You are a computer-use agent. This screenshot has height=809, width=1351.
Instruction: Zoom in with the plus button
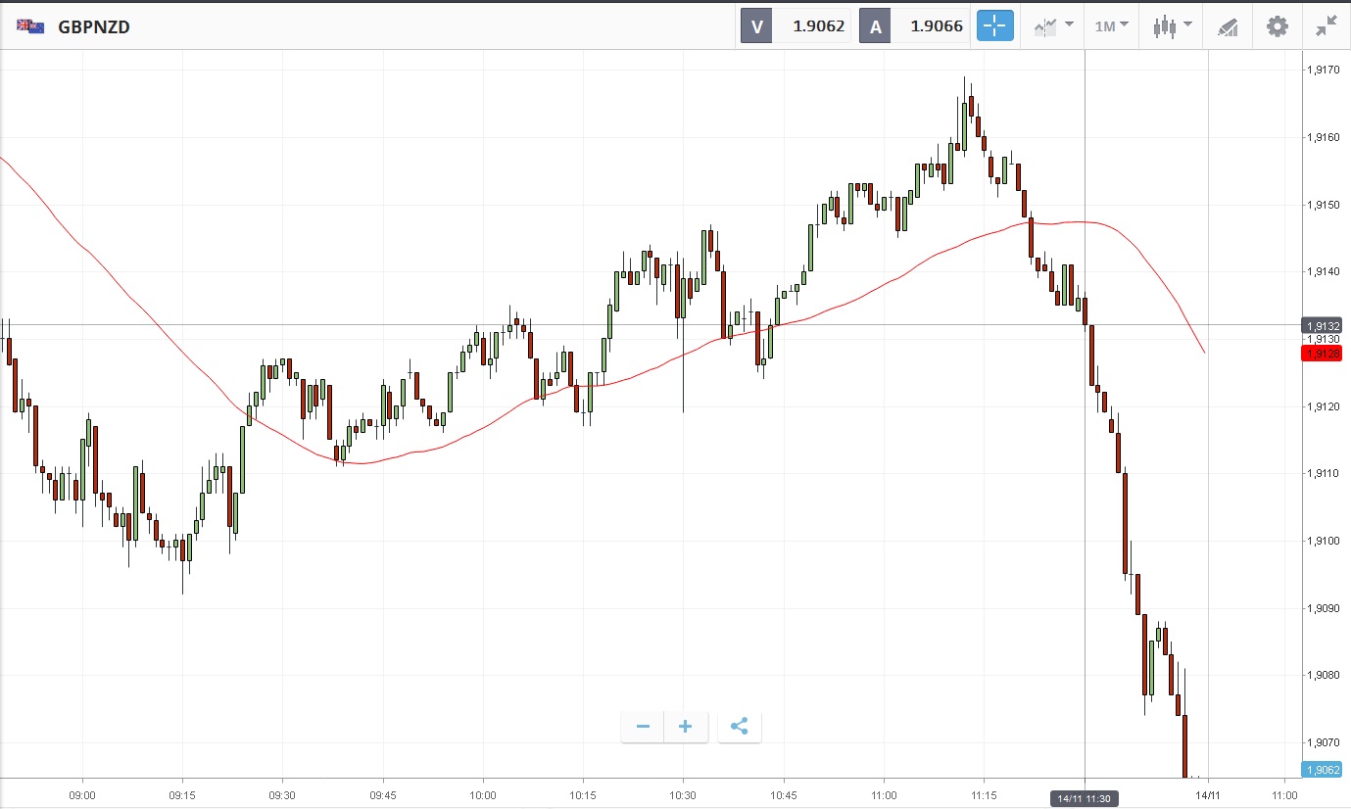[x=686, y=727]
